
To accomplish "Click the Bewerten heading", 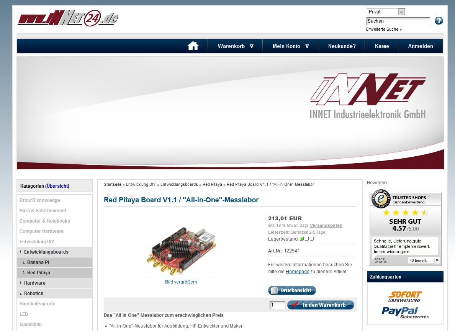I will click(376, 183).
